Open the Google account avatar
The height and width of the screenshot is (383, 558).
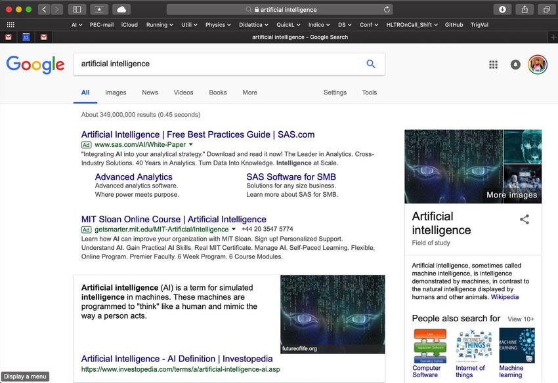538,64
